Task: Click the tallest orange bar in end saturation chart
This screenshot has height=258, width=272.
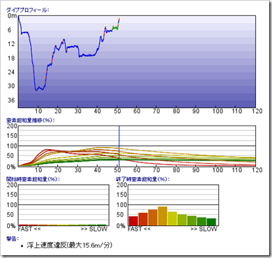Action: click(163, 216)
